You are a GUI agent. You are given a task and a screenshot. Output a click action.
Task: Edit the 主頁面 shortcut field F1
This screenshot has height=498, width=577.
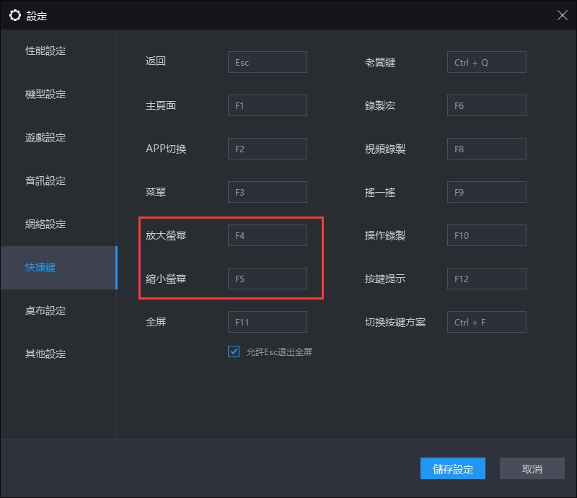tap(267, 105)
